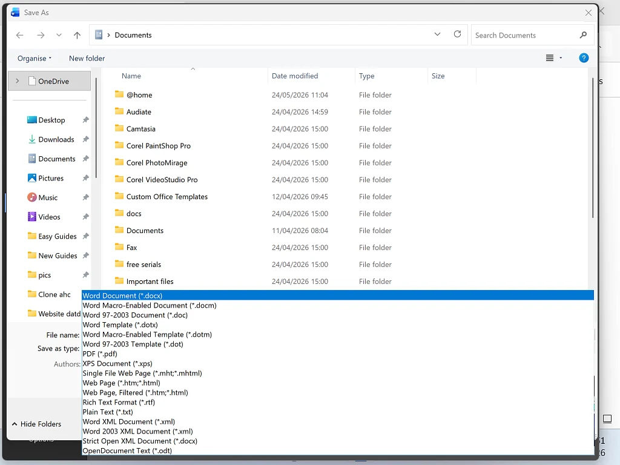Viewport: 620px width, 465px height.
Task: Select the Custom Office Templates folder
Action: (x=167, y=197)
